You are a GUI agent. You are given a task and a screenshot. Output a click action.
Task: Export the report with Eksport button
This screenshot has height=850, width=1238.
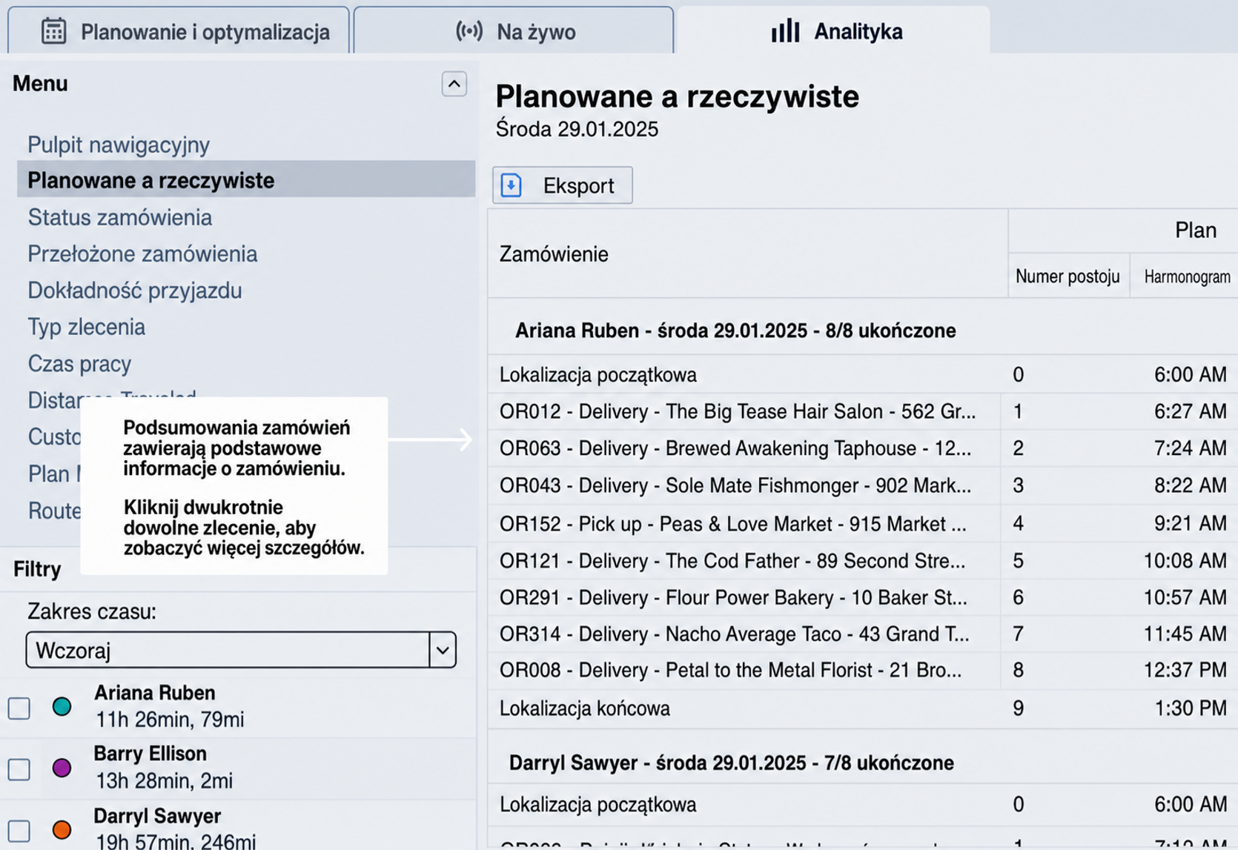pos(563,185)
